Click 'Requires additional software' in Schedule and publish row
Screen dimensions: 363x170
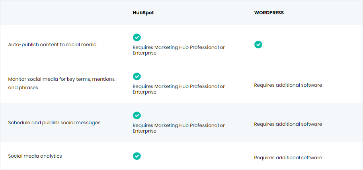click(x=288, y=124)
